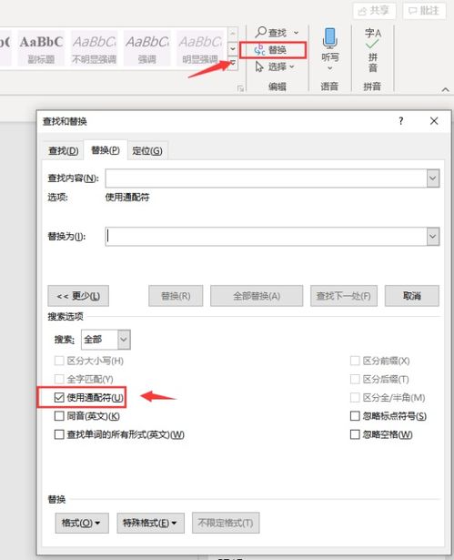Expand the styles gallery More arrow
The height and width of the screenshot is (560, 454).
[233, 64]
